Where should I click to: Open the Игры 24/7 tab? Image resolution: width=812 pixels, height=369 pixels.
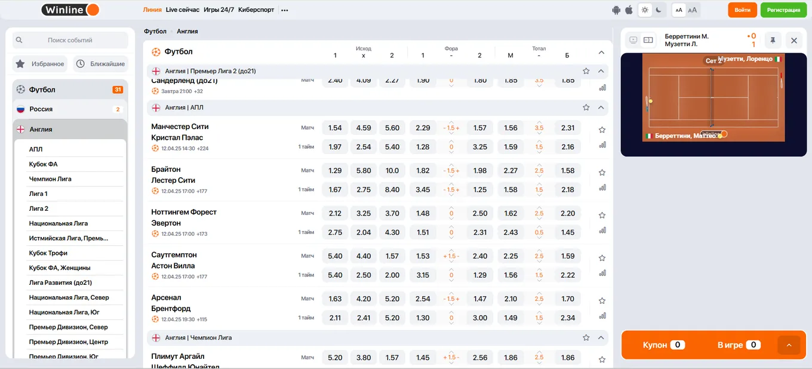point(219,10)
